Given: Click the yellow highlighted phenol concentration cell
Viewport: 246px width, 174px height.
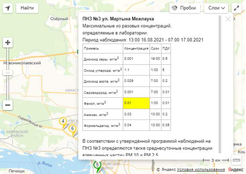Looking at the screenshot, I should [136, 103].
